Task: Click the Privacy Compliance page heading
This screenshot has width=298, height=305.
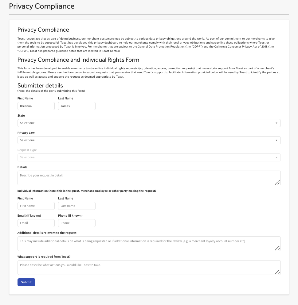Action: click(42, 6)
